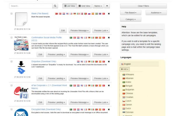Remove Dropobox template using X icon
Viewport: 175px width, 116px height.
point(109,61)
